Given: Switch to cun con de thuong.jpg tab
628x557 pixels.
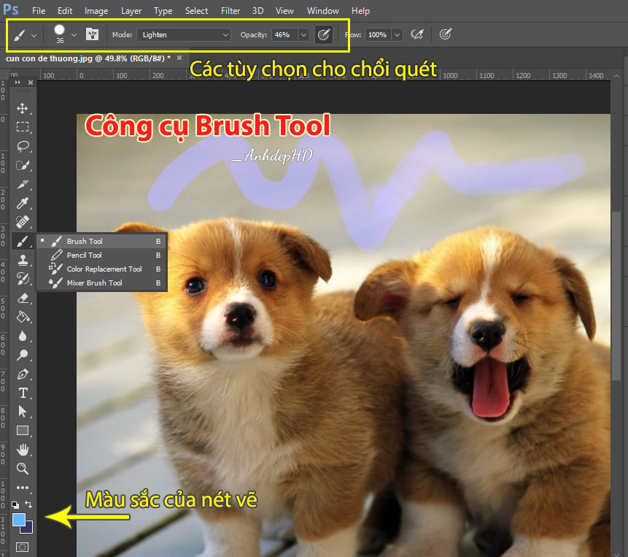Looking at the screenshot, I should (x=88, y=58).
